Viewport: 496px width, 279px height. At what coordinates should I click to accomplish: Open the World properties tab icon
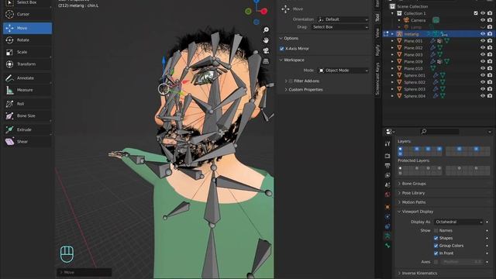click(387, 195)
